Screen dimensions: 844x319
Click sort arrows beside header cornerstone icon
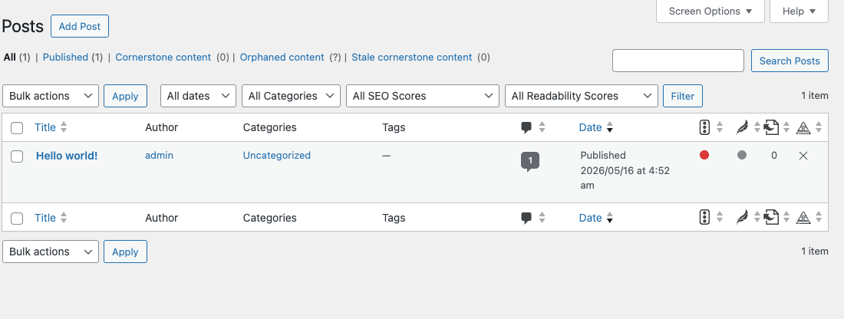[x=819, y=127]
